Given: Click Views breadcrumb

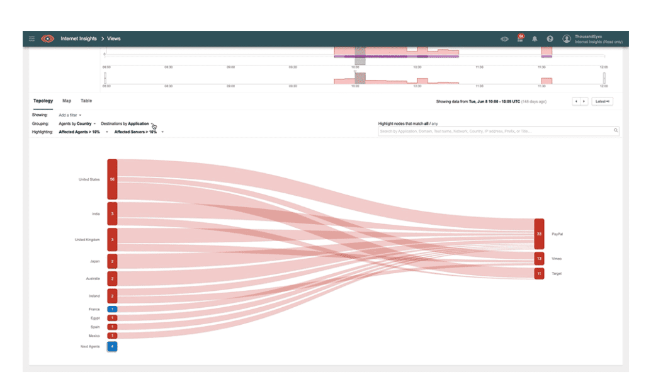Looking at the screenshot, I should (114, 39).
